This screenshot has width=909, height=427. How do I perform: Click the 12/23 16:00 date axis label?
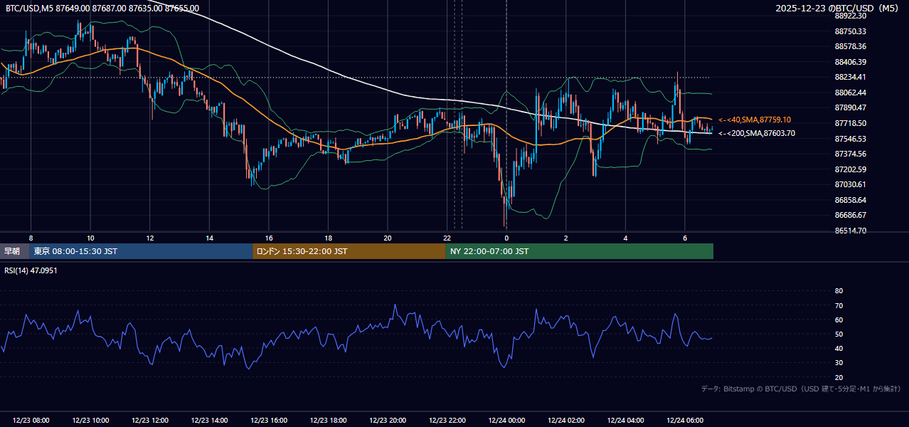(x=269, y=421)
